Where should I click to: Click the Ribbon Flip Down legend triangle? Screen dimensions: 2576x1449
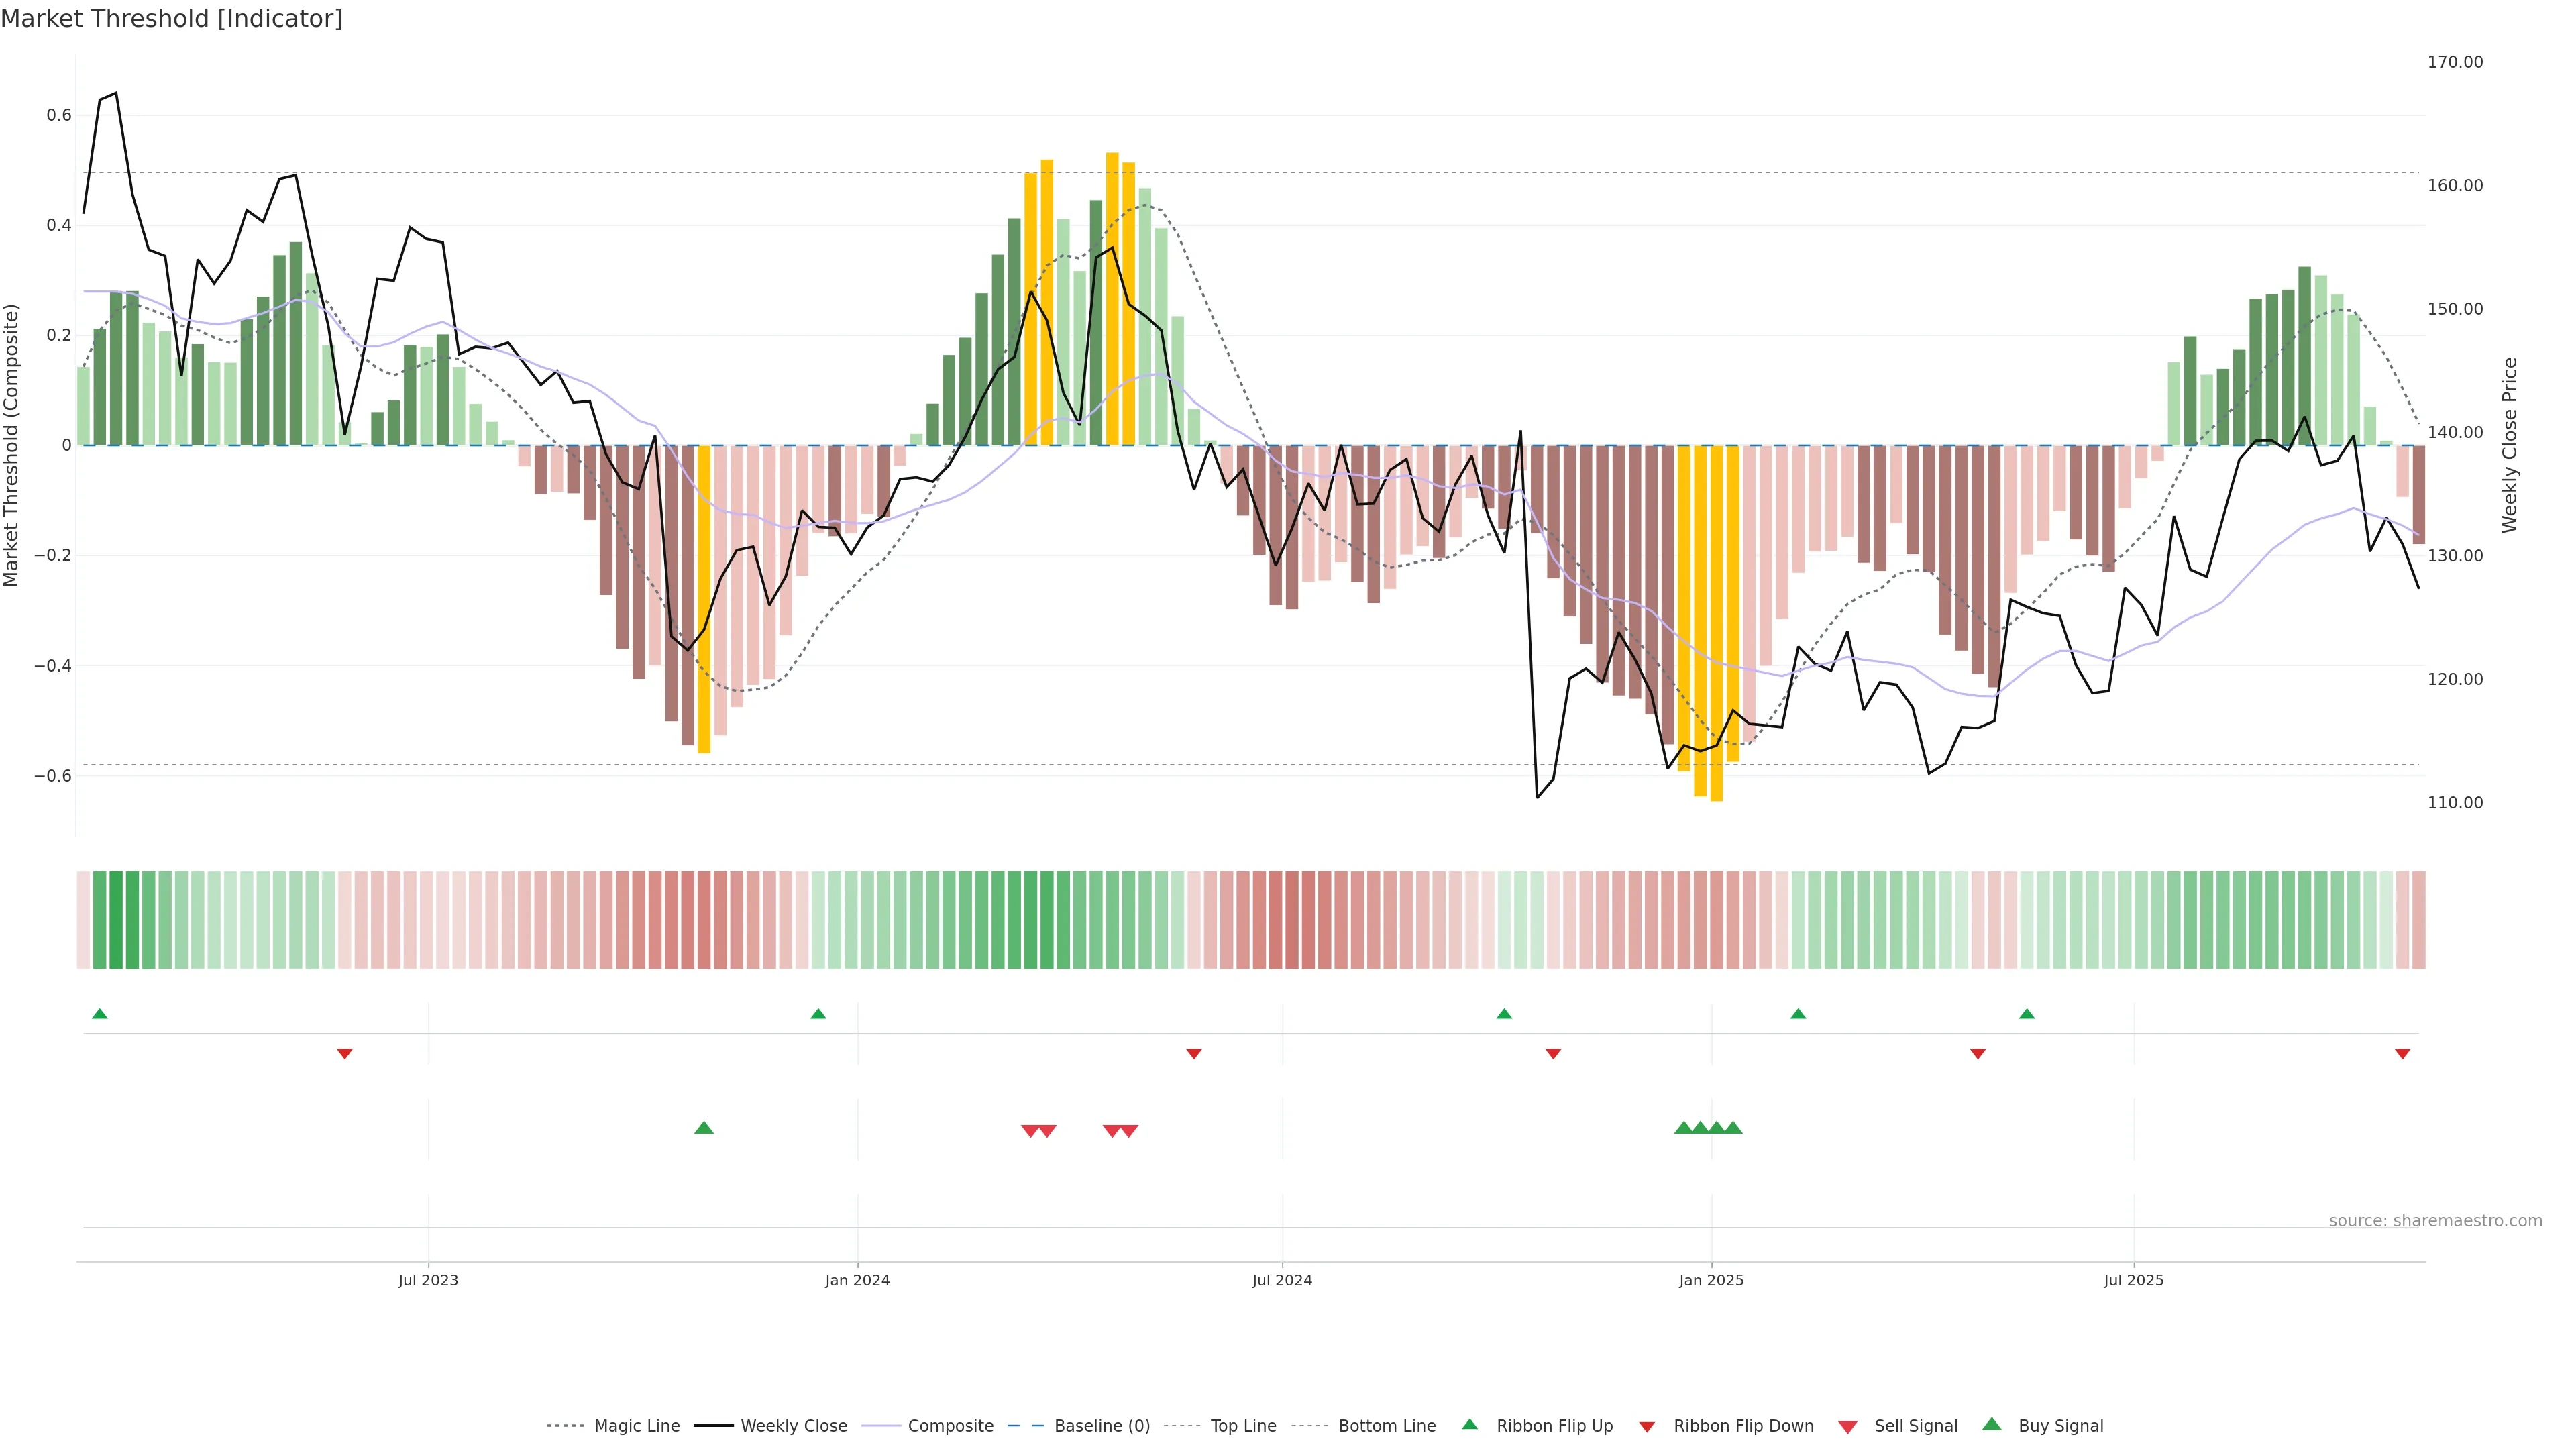coord(1647,1427)
